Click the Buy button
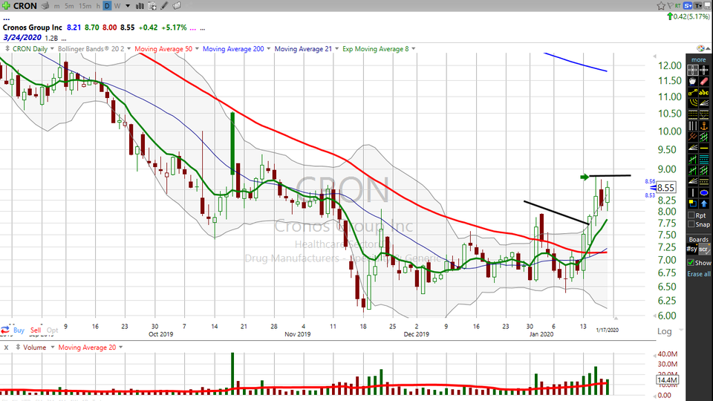713x401 pixels. click(19, 330)
